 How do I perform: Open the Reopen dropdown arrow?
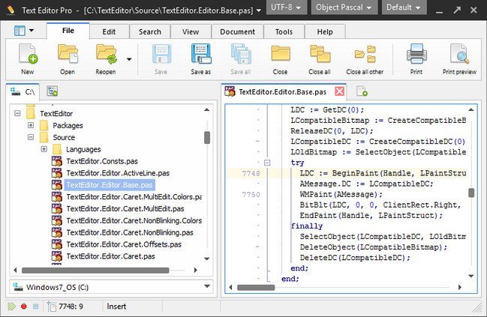click(129, 58)
